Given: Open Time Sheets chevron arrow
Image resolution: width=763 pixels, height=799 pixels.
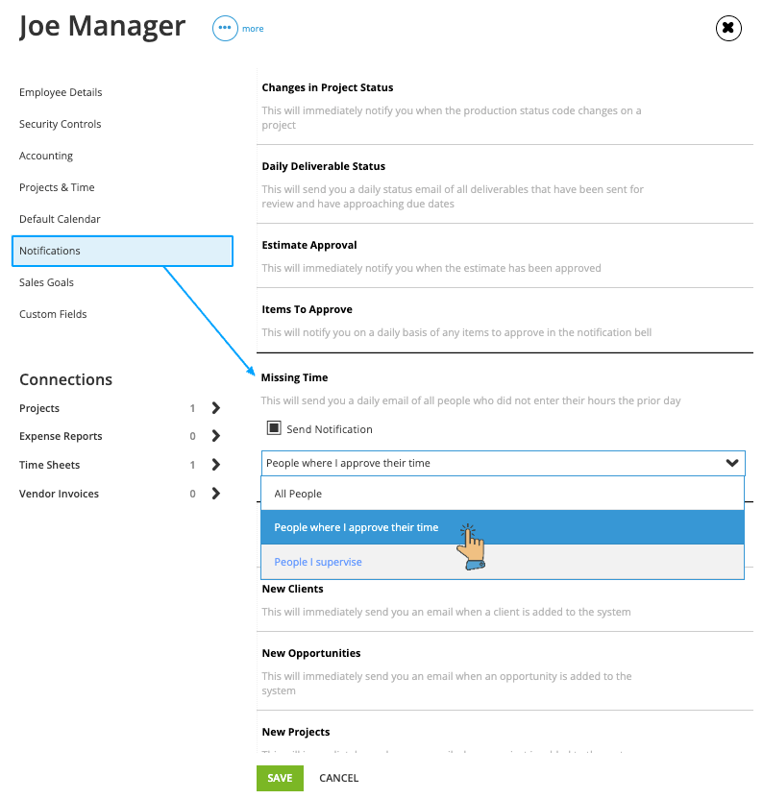Looking at the screenshot, I should point(216,464).
